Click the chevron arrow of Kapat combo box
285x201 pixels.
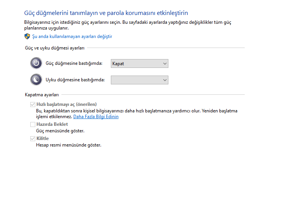tap(165, 64)
